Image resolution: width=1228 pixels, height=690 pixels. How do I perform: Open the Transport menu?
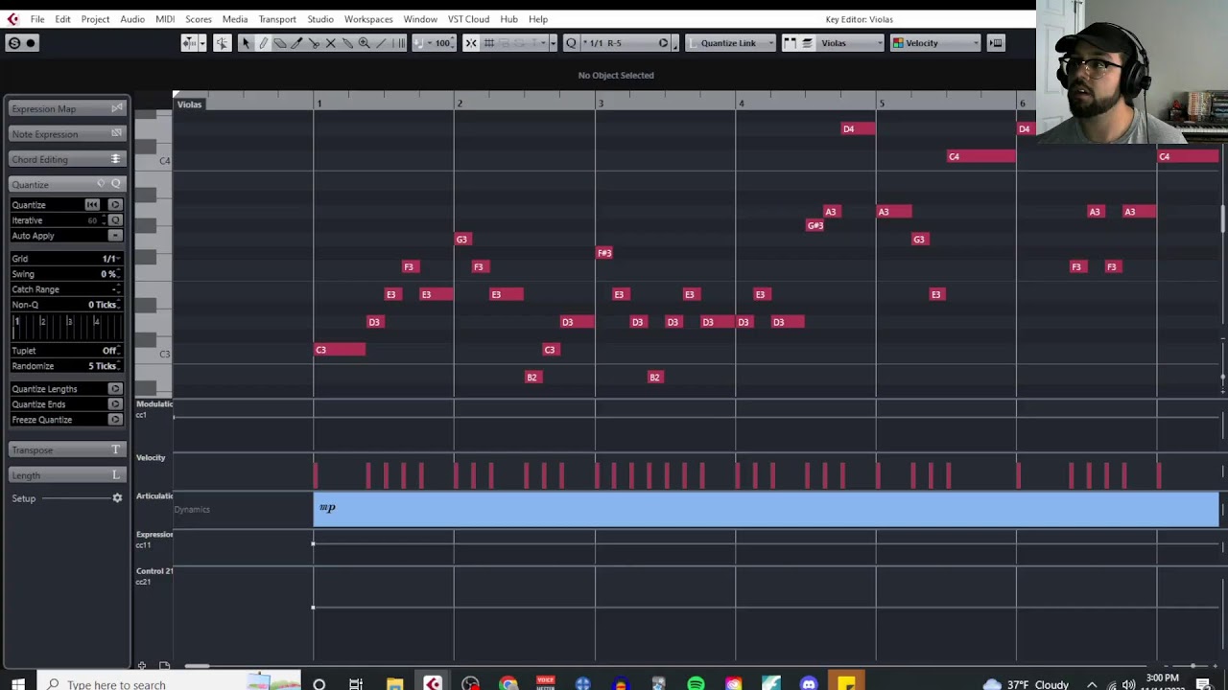click(x=277, y=19)
